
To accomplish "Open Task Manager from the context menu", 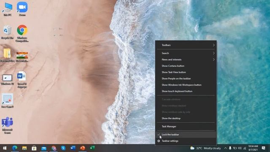I will [x=186, y=127].
